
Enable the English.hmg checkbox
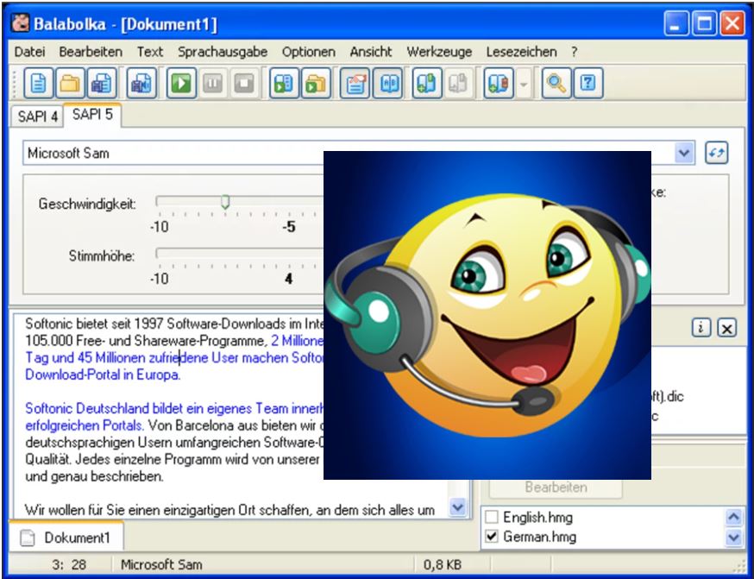tap(492, 518)
